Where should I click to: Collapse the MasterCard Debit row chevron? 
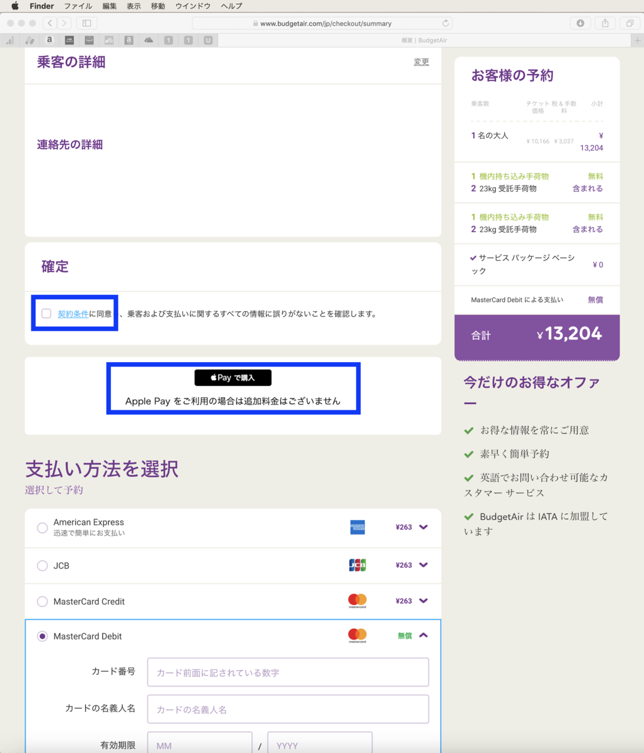pos(423,635)
